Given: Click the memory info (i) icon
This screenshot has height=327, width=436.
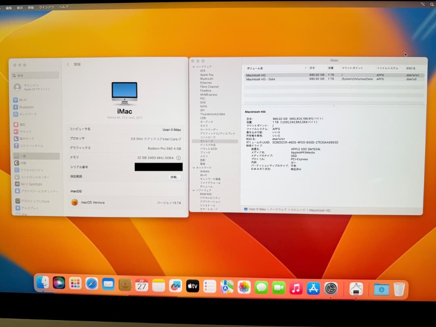Looking at the screenshot, I should coord(178,158).
